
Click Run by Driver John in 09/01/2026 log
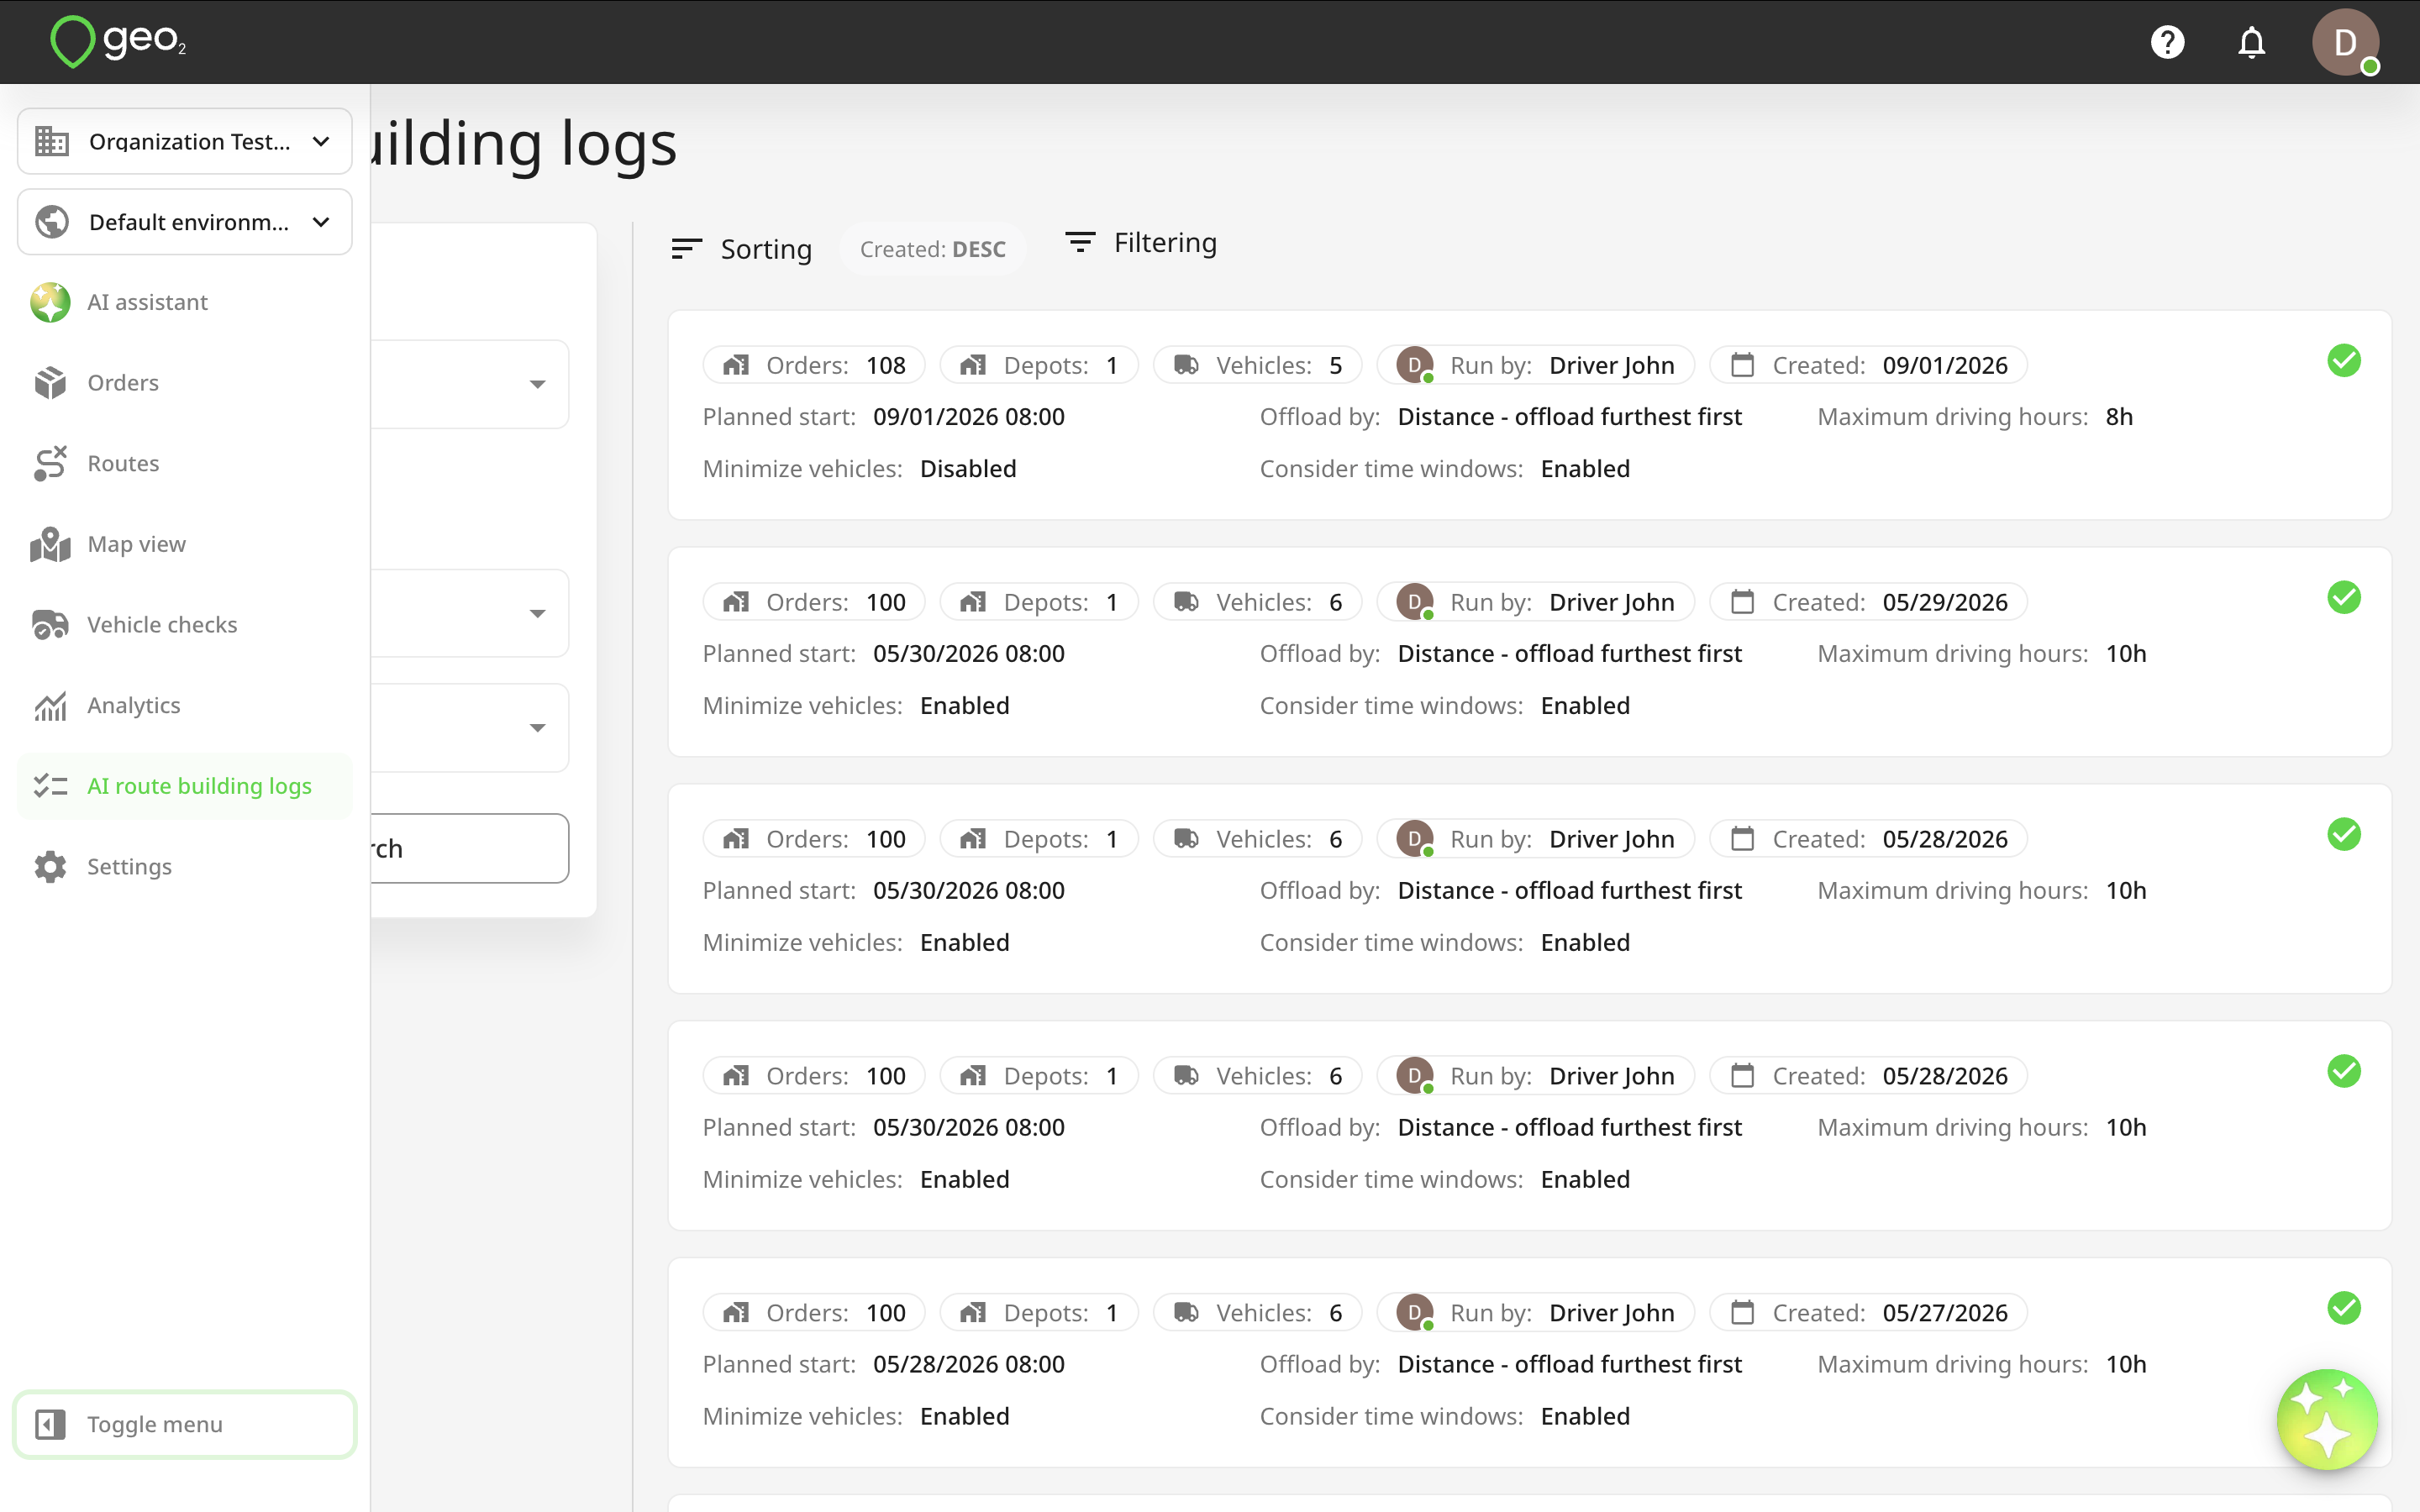click(x=1536, y=365)
